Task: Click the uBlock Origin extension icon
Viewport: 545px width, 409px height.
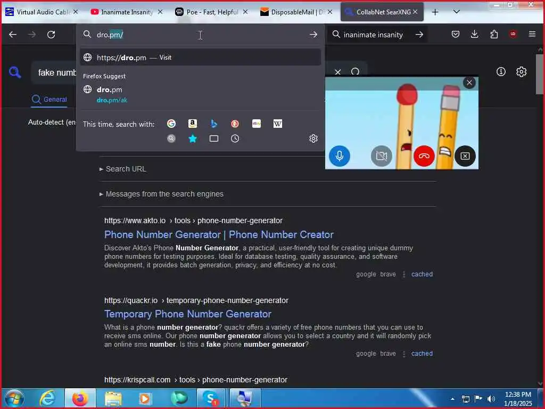Action: 513,34
